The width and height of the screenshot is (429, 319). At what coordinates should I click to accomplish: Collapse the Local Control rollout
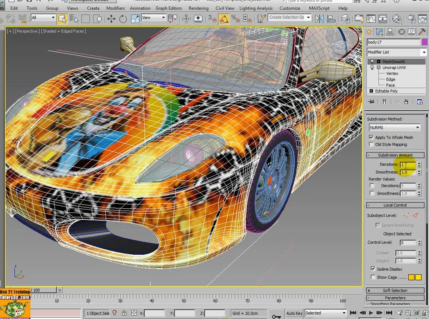(395, 205)
